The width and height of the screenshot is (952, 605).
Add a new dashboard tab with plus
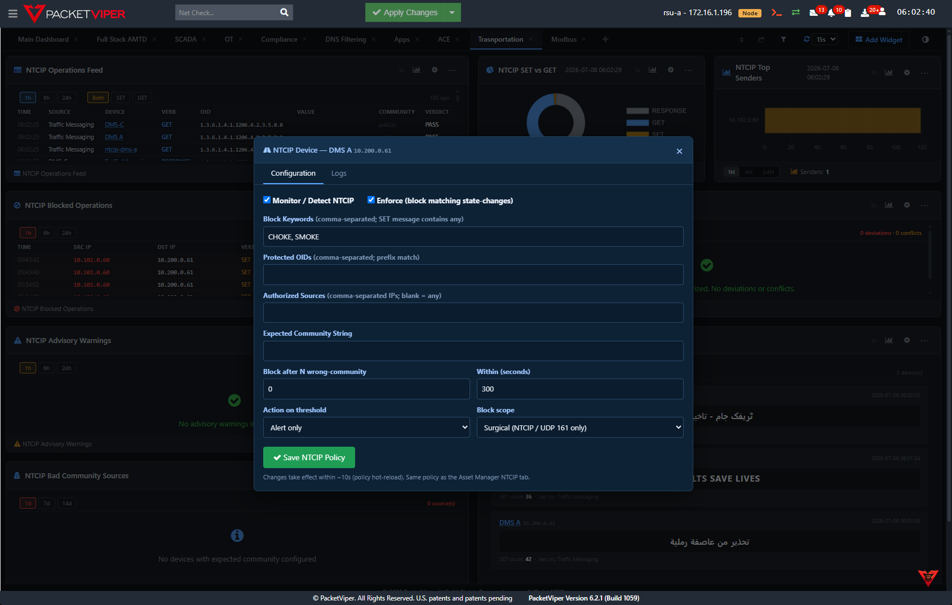click(x=605, y=39)
